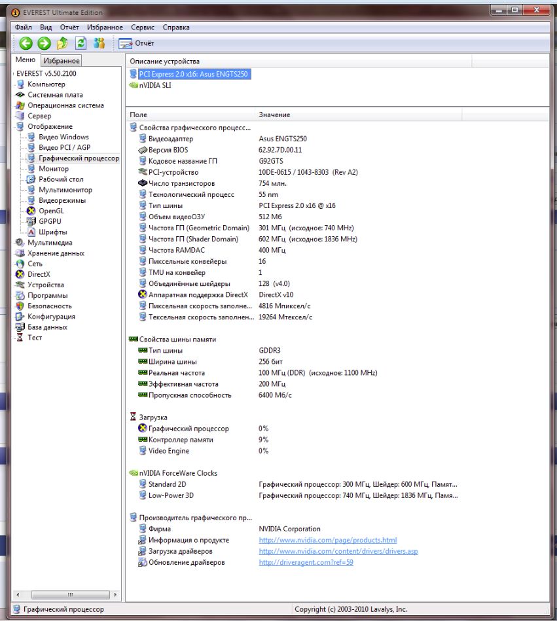557x621 pixels.
Task: Open the Файл menu
Action: pos(24,27)
